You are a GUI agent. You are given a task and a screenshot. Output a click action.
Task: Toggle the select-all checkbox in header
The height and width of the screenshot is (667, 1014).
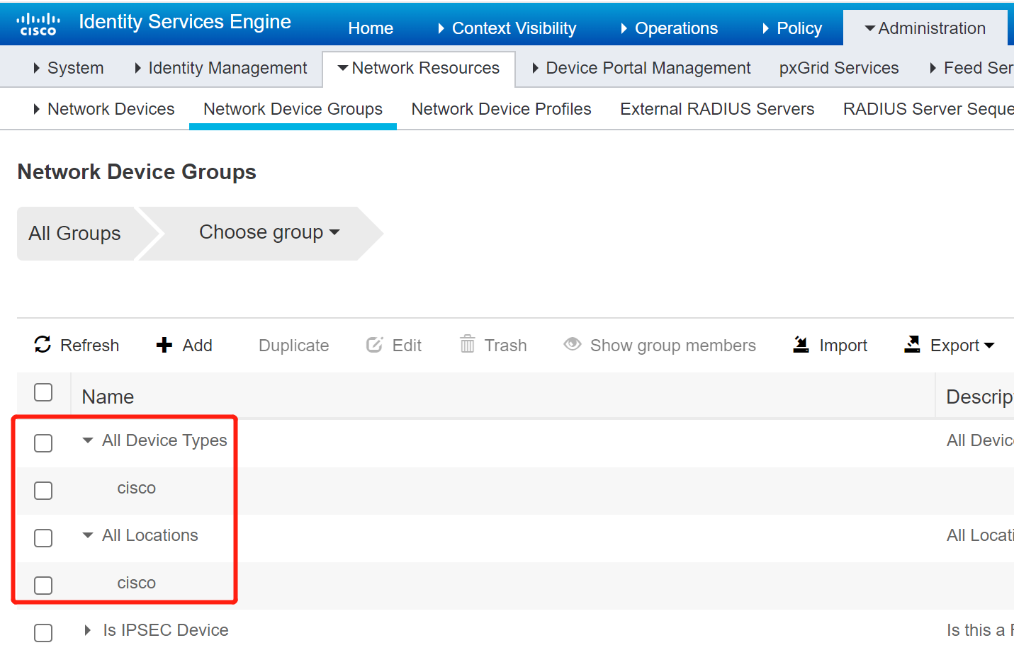tap(43, 392)
